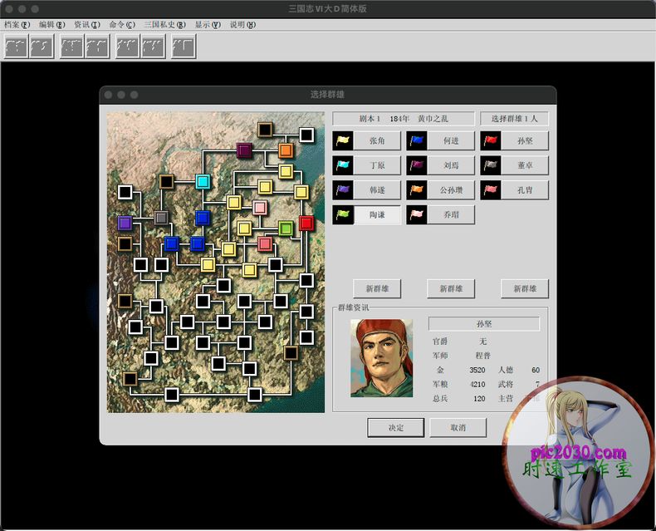Select warlord 丁原
The width and height of the screenshot is (656, 531).
click(377, 165)
